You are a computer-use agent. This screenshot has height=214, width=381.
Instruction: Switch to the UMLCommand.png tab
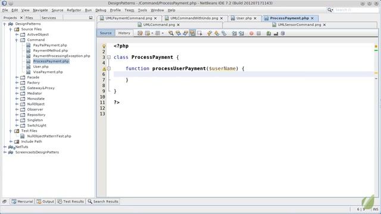click(x=159, y=25)
